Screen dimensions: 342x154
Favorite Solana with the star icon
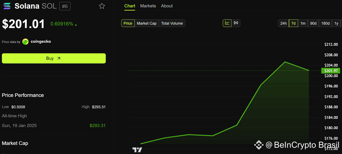[102, 6]
